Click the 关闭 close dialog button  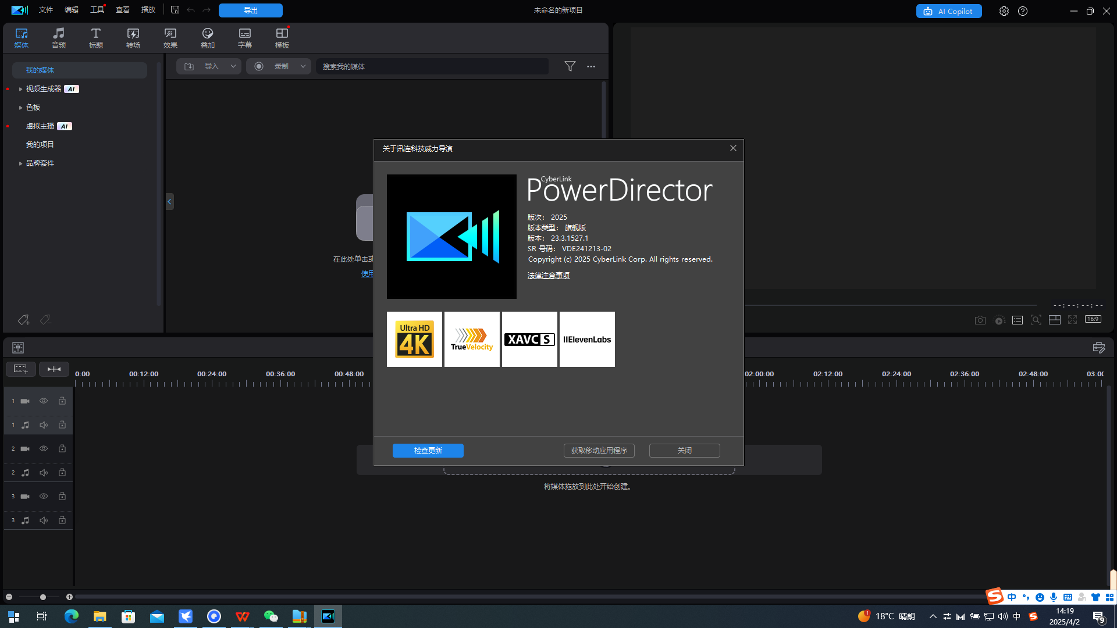click(x=685, y=451)
